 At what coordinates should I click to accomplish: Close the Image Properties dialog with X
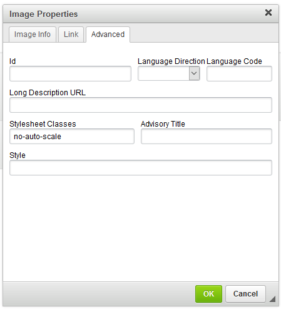click(x=268, y=13)
